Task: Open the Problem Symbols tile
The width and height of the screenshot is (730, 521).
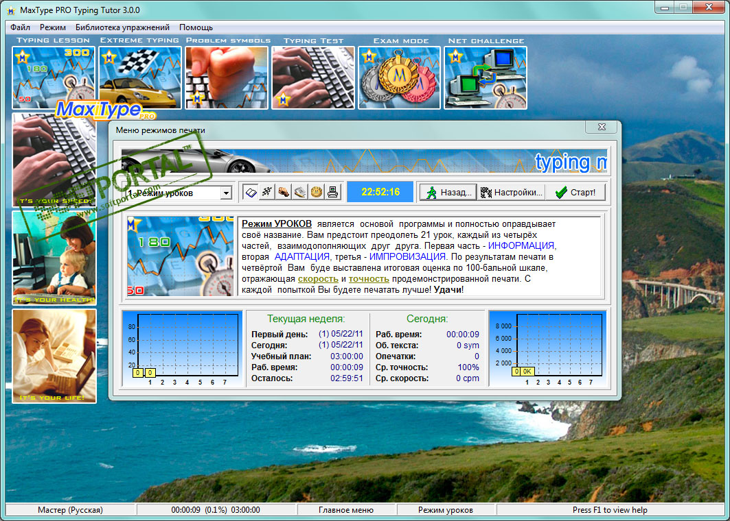Action: (227, 77)
